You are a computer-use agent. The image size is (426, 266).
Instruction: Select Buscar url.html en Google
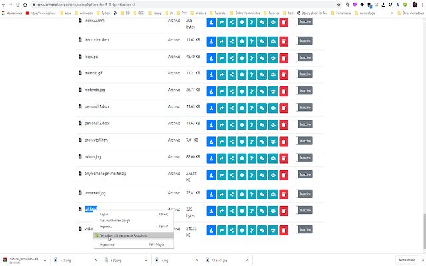click(133, 220)
